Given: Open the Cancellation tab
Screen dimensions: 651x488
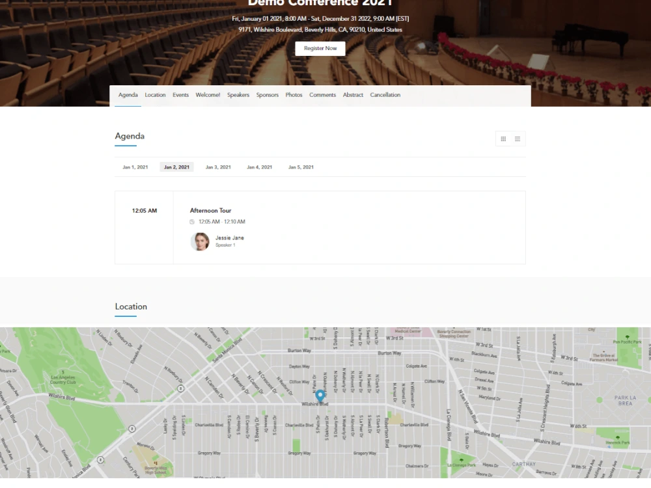Looking at the screenshot, I should coord(385,95).
